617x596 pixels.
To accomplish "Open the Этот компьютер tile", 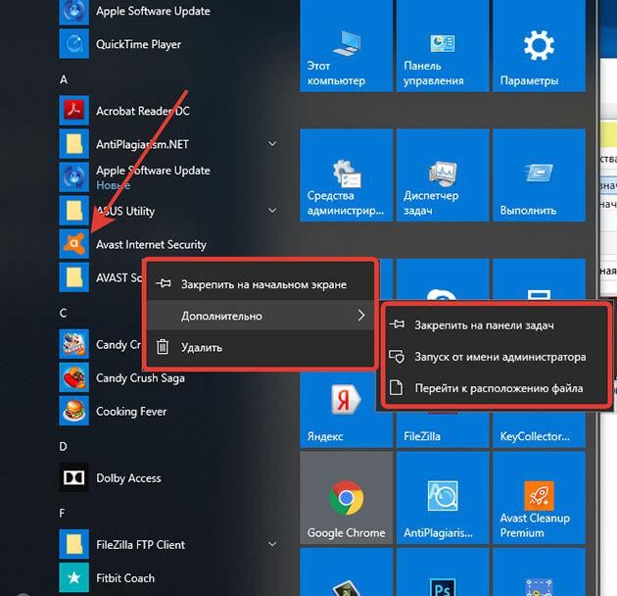I will [347, 46].
